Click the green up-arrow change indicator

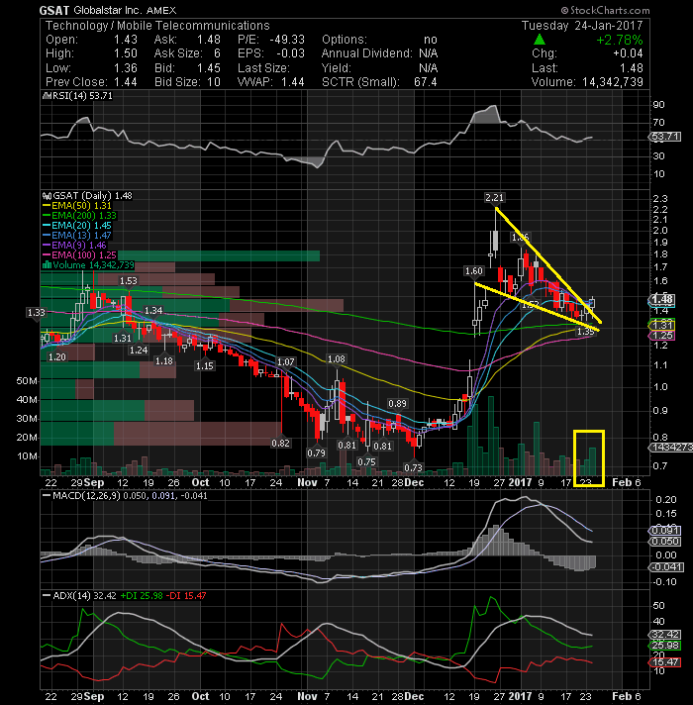[540, 40]
